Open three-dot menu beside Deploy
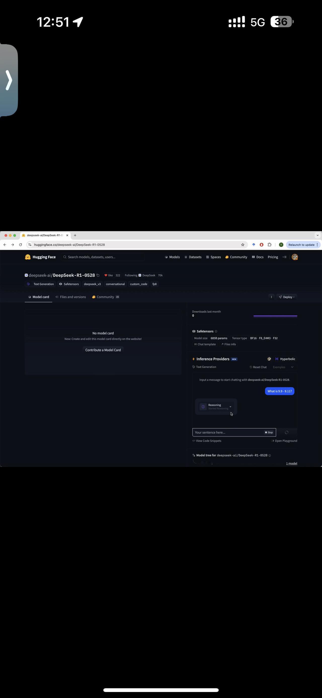Viewport: 322px width, 698px height. pos(271,297)
